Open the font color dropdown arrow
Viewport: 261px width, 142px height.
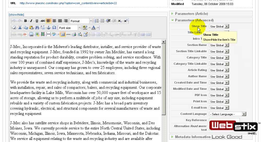click(98, 28)
